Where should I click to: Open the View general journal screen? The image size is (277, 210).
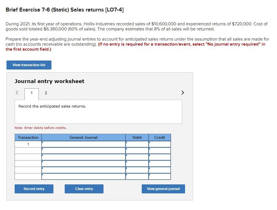pyautogui.click(x=163, y=189)
